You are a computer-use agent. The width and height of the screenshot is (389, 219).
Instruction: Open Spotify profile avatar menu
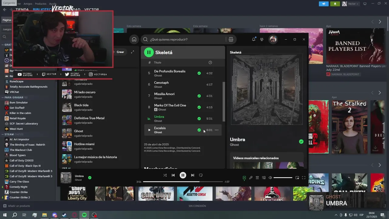[273, 39]
